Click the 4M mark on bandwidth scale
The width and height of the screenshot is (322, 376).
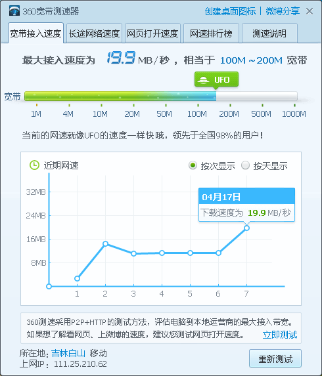coord(68,114)
